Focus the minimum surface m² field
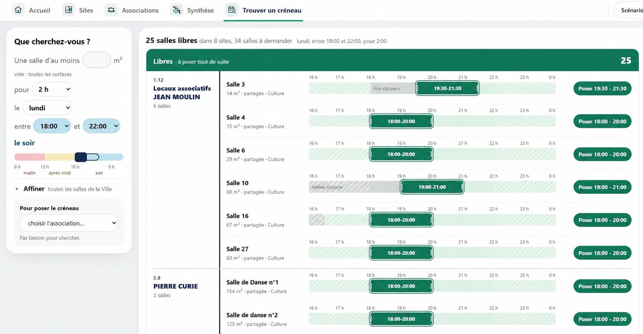This screenshot has width=643, height=334. coord(96,60)
